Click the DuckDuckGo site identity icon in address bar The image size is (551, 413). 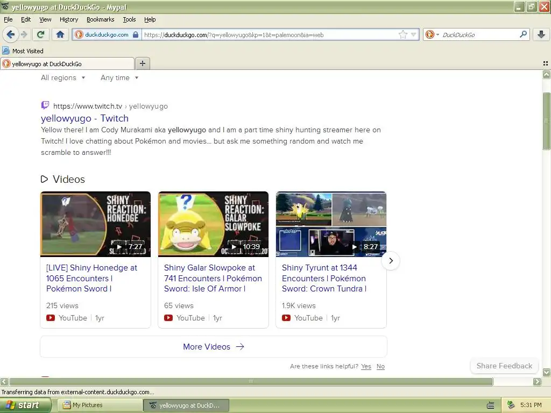click(79, 34)
